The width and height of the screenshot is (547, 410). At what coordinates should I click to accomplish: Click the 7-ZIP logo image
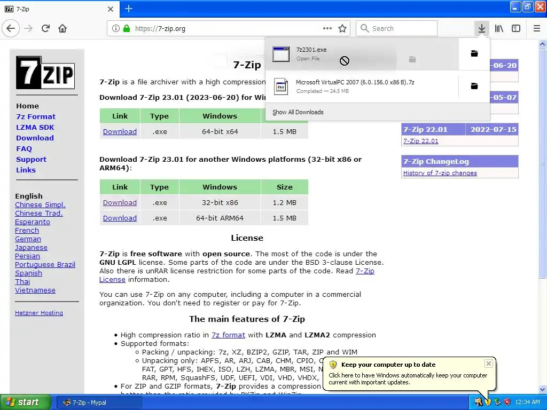tap(45, 73)
